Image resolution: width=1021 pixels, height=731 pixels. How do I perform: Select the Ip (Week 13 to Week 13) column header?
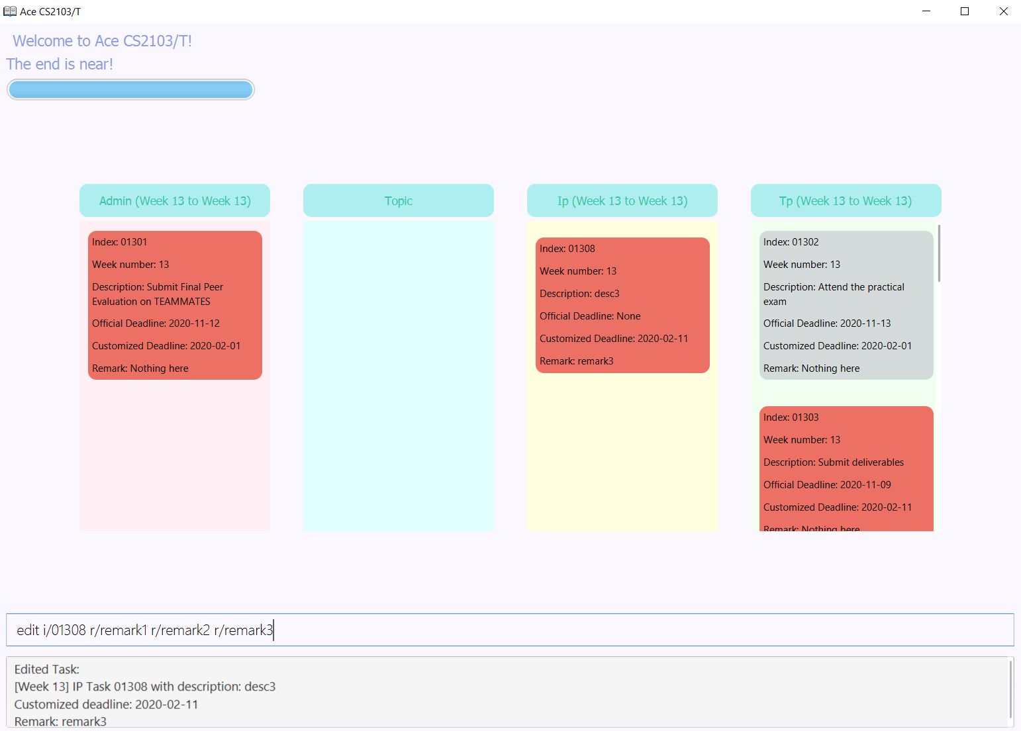pos(622,200)
